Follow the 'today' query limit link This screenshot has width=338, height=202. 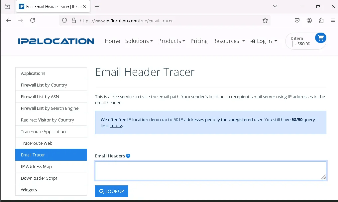pos(116,125)
